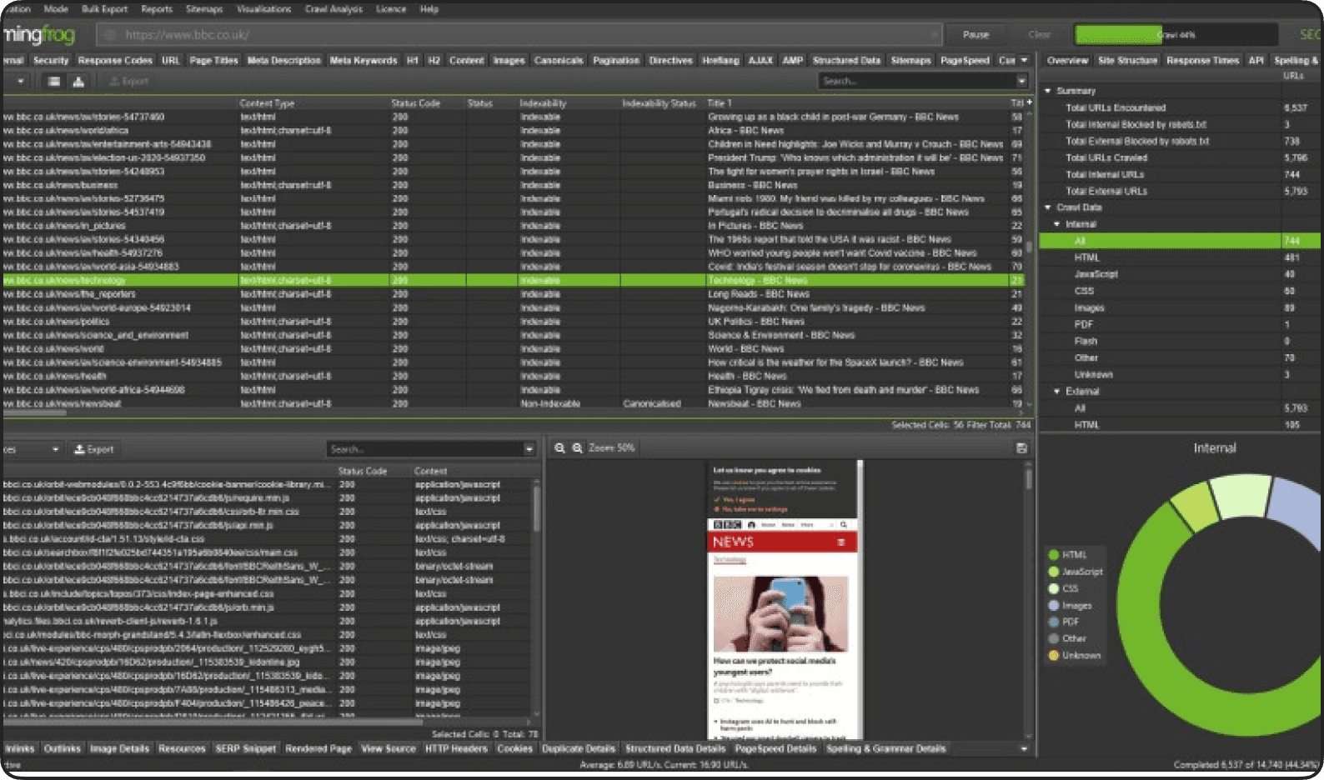1324x780 pixels.
Task: Switch to list view icon
Action: point(53,82)
